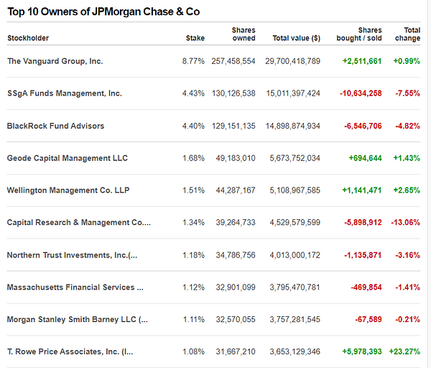The height and width of the screenshot is (368, 431).
Task: Click the 14,898,874,934 total value cell
Action: point(293,126)
